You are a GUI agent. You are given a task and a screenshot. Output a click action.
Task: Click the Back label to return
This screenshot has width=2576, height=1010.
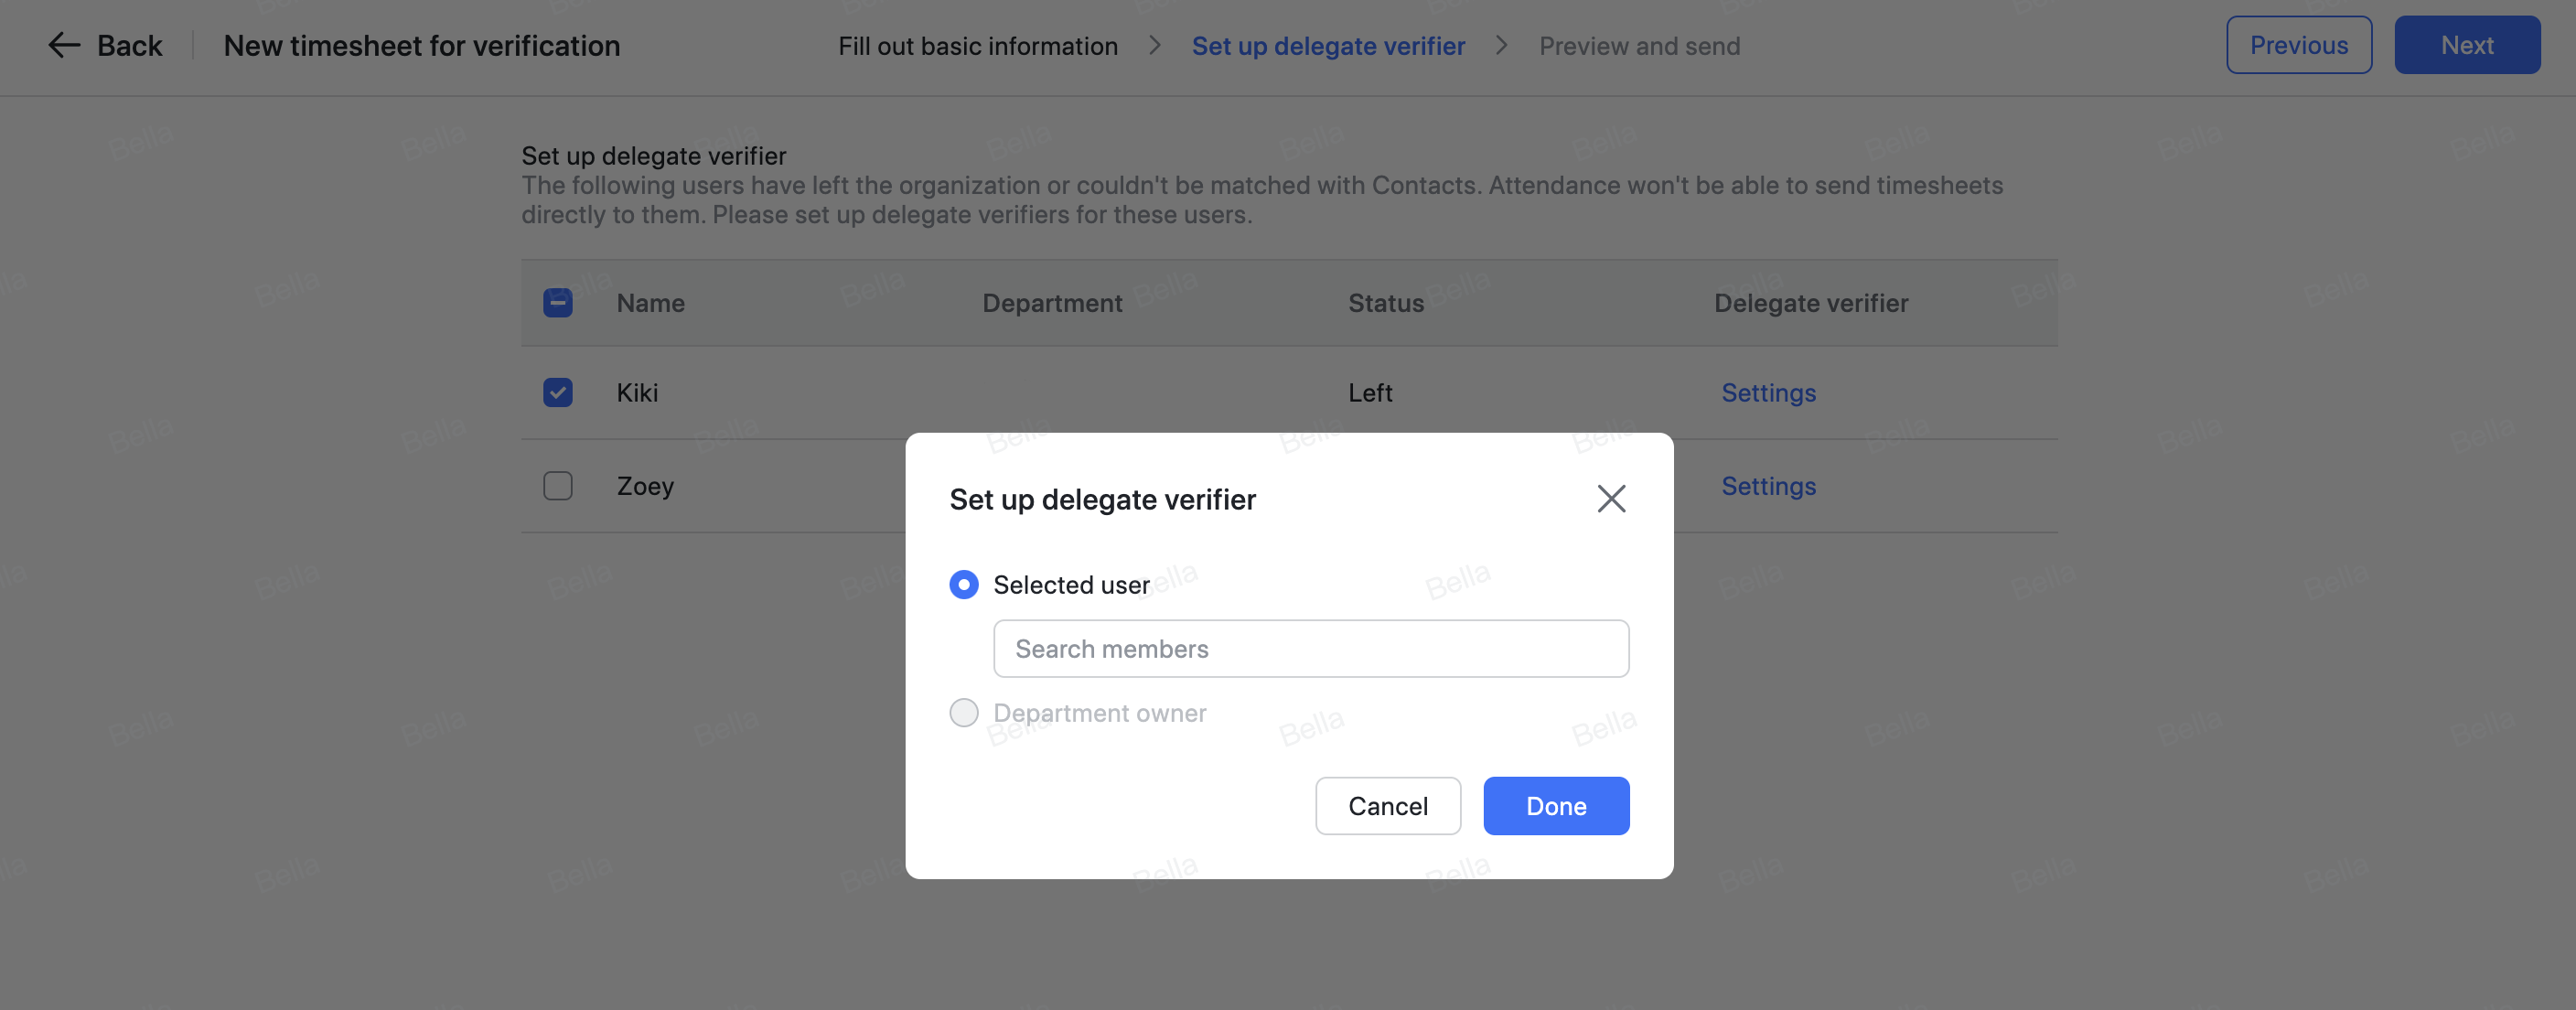(x=129, y=45)
